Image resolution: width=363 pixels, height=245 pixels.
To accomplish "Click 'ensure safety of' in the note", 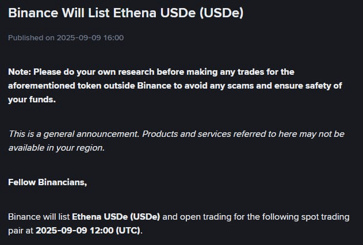I will pos(308,86).
